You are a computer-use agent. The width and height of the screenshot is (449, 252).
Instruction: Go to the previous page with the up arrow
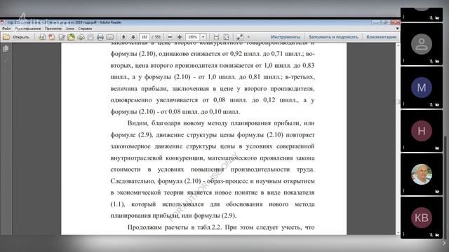tap(123, 37)
